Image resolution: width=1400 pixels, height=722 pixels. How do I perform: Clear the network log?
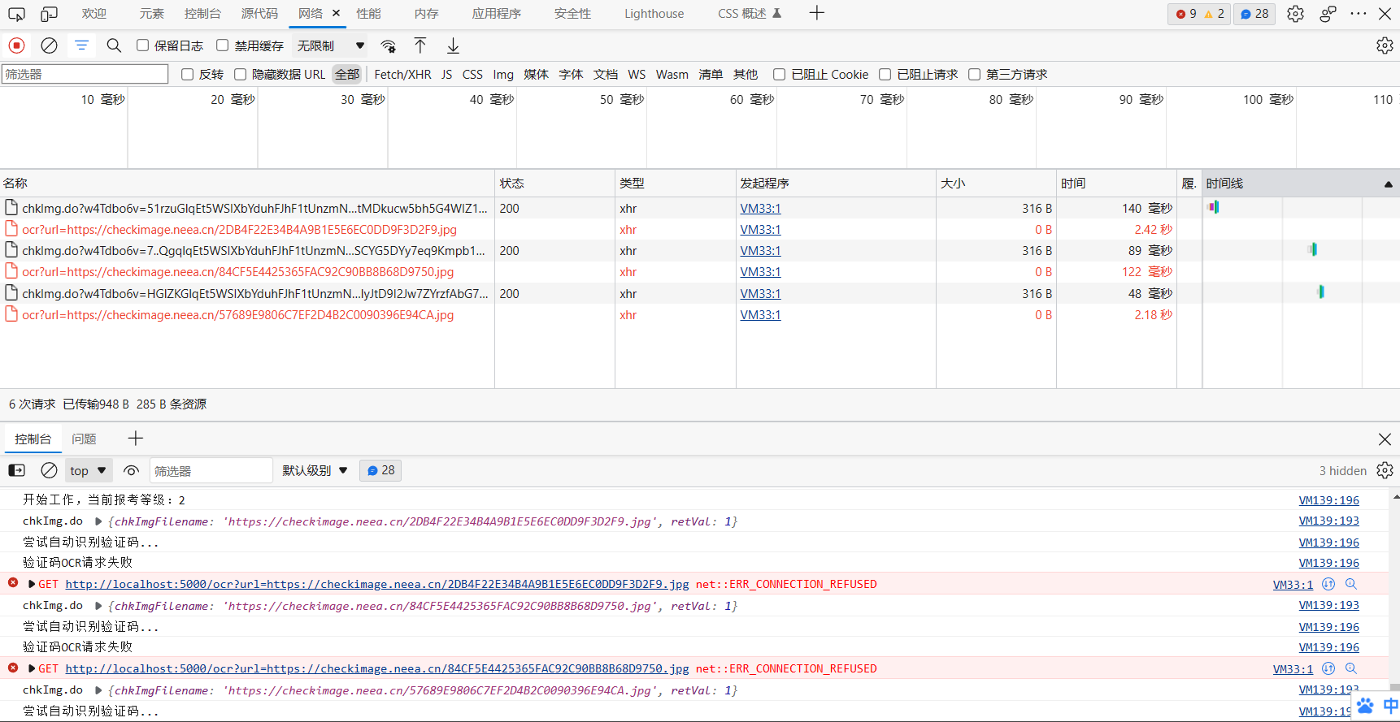pos(49,45)
